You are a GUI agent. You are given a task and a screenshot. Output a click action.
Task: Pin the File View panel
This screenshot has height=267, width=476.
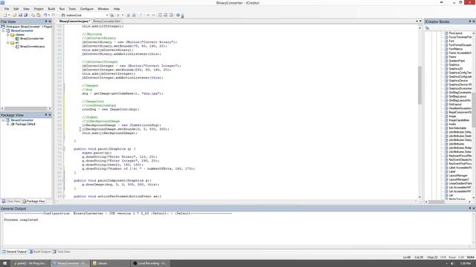(x=46, y=22)
